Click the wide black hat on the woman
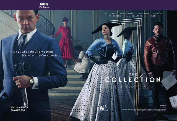The image size is (177, 121). tap(106, 27)
